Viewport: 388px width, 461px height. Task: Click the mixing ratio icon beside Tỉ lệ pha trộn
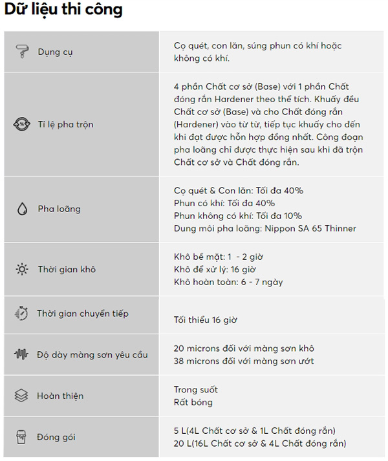click(21, 124)
